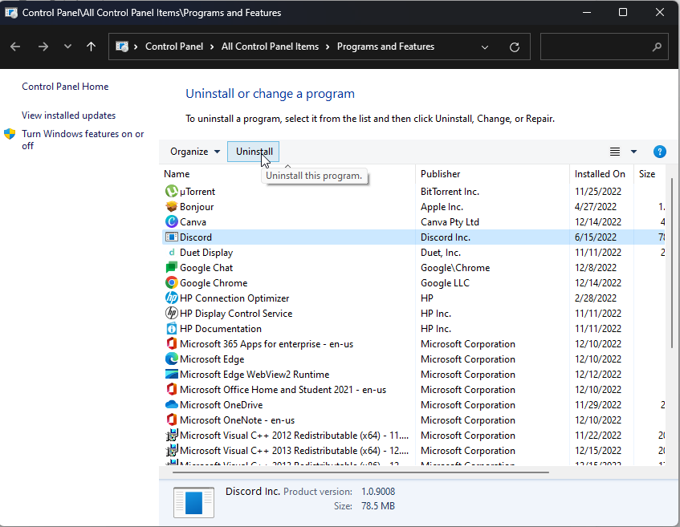The height and width of the screenshot is (527, 680).
Task: Click the Google Chrome icon in list
Action: click(171, 283)
